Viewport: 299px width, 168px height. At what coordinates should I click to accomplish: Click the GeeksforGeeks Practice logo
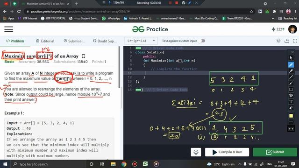(150, 29)
